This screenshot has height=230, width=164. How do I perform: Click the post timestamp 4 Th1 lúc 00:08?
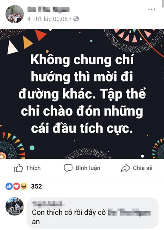coord(47,19)
